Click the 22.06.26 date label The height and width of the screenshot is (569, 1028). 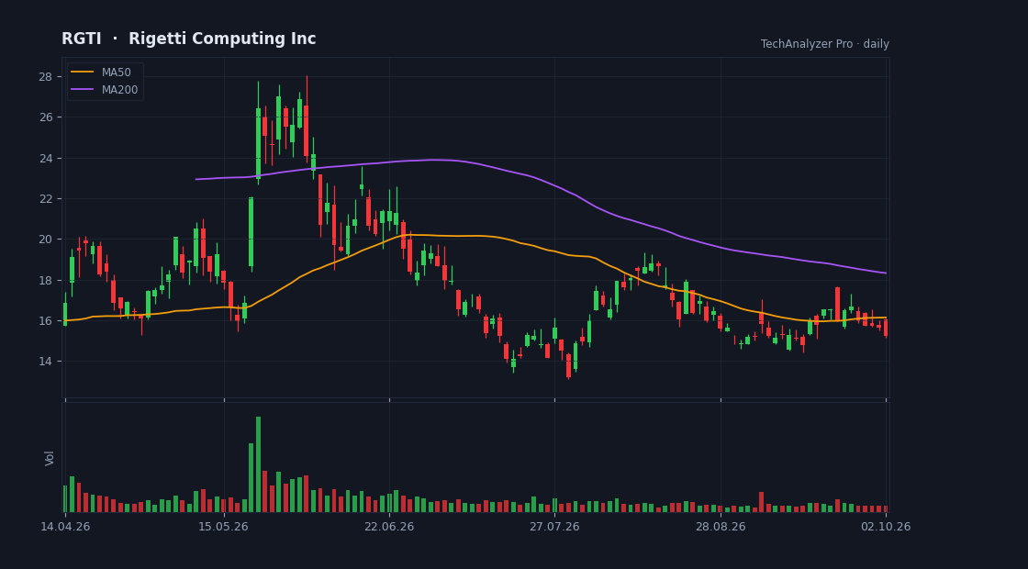pyautogui.click(x=389, y=527)
